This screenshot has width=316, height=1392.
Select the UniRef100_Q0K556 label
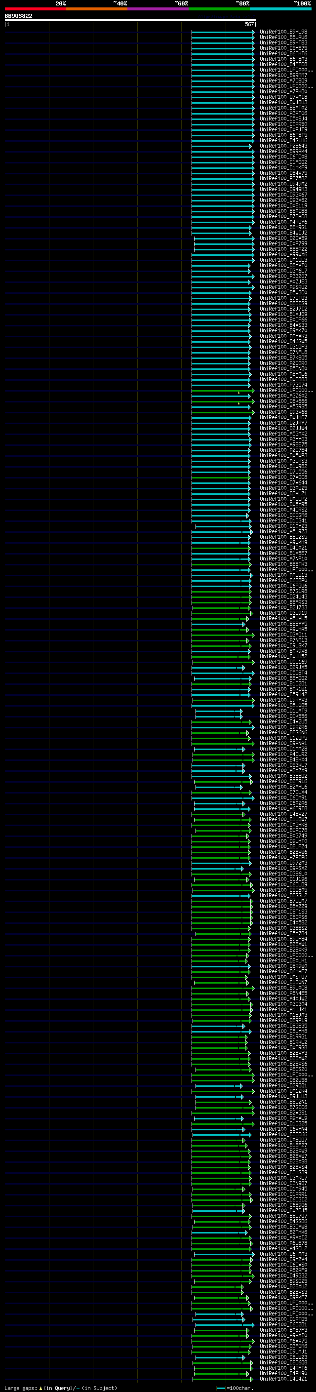coord(283,716)
